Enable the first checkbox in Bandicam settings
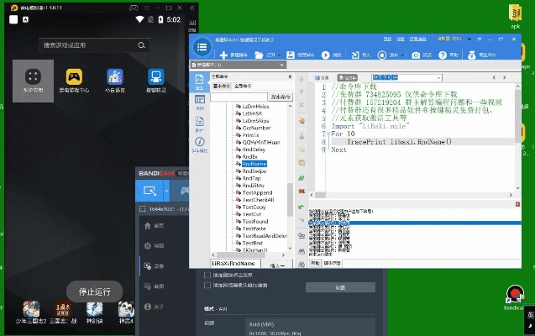Image resolution: width=535 pixels, height=336 pixels. (208, 275)
